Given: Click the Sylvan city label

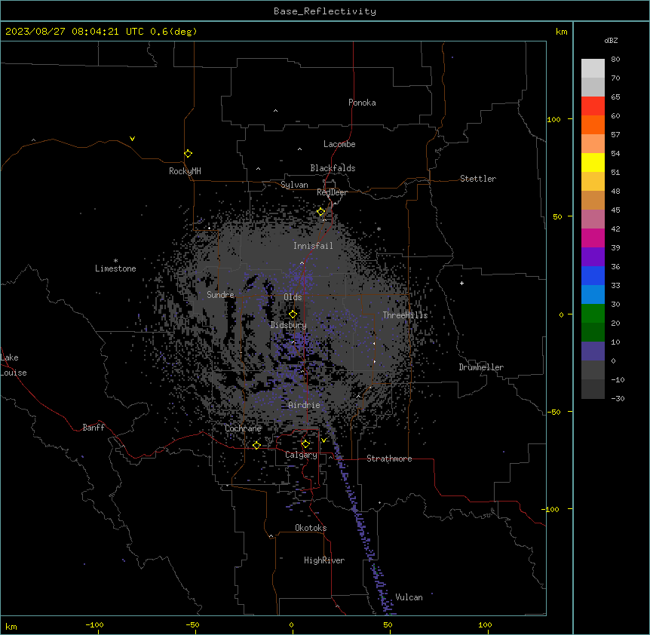Looking at the screenshot, I should pyautogui.click(x=294, y=185).
